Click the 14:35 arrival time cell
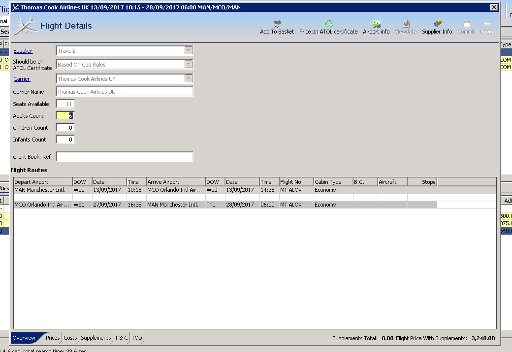The height and width of the screenshot is (352, 512). [x=269, y=190]
